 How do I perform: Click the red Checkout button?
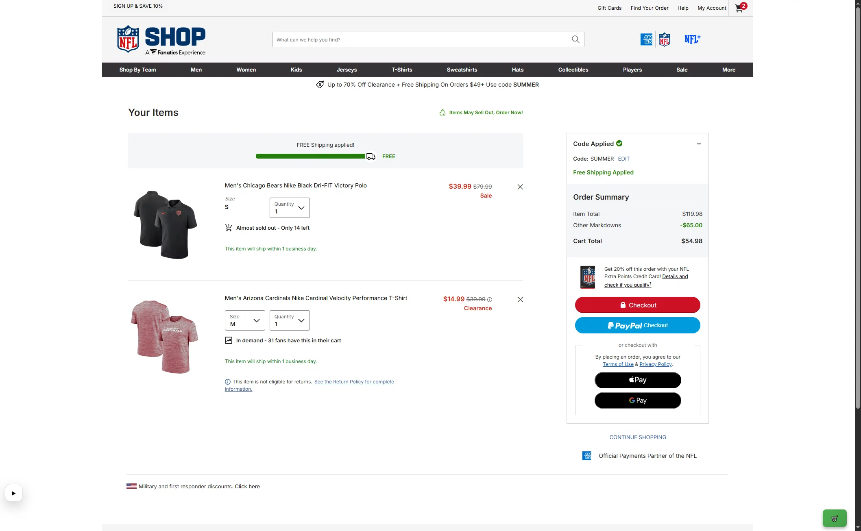pos(637,305)
